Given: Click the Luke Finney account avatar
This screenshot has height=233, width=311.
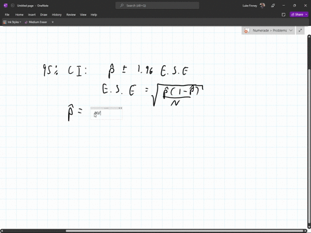Looking at the screenshot, I should click(x=262, y=6).
